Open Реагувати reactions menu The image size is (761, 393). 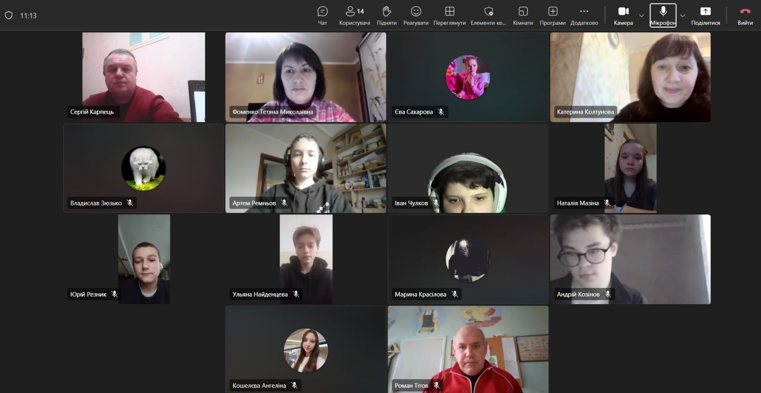click(416, 15)
